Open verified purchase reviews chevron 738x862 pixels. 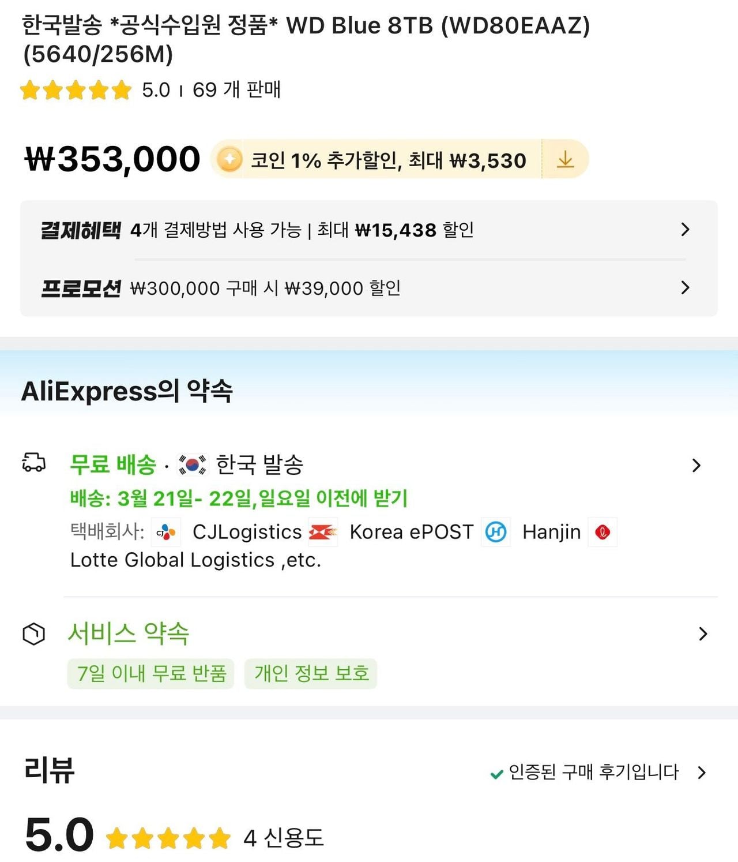702,773
